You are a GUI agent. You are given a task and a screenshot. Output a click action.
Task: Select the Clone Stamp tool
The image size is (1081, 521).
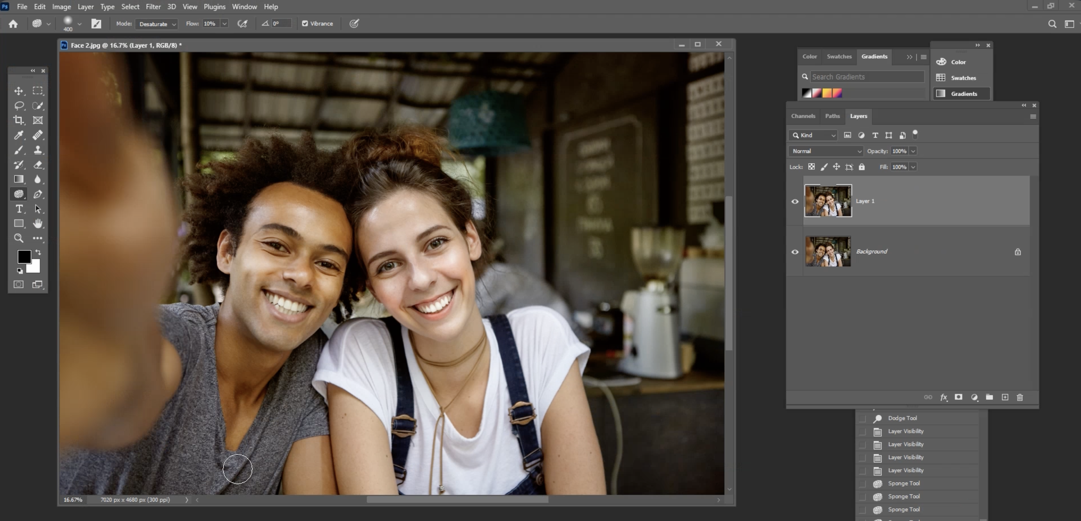[38, 150]
